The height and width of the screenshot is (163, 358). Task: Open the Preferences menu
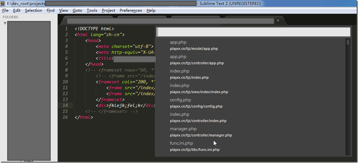coord(131,10)
